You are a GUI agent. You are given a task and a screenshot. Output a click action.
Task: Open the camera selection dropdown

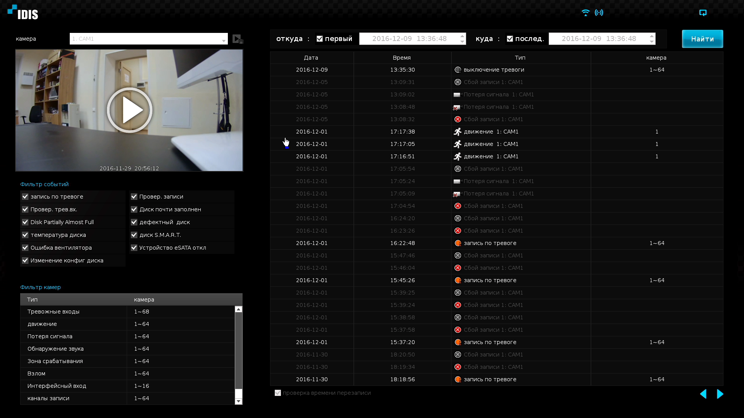(224, 39)
